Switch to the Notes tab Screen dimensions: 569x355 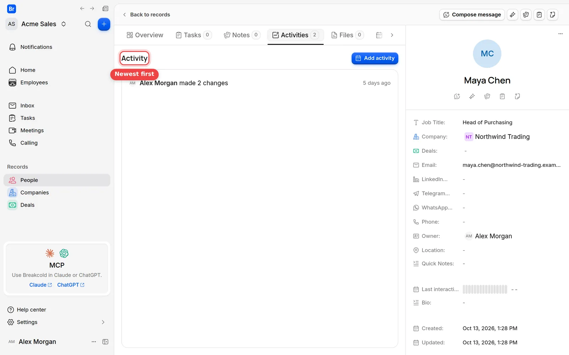coord(242,35)
